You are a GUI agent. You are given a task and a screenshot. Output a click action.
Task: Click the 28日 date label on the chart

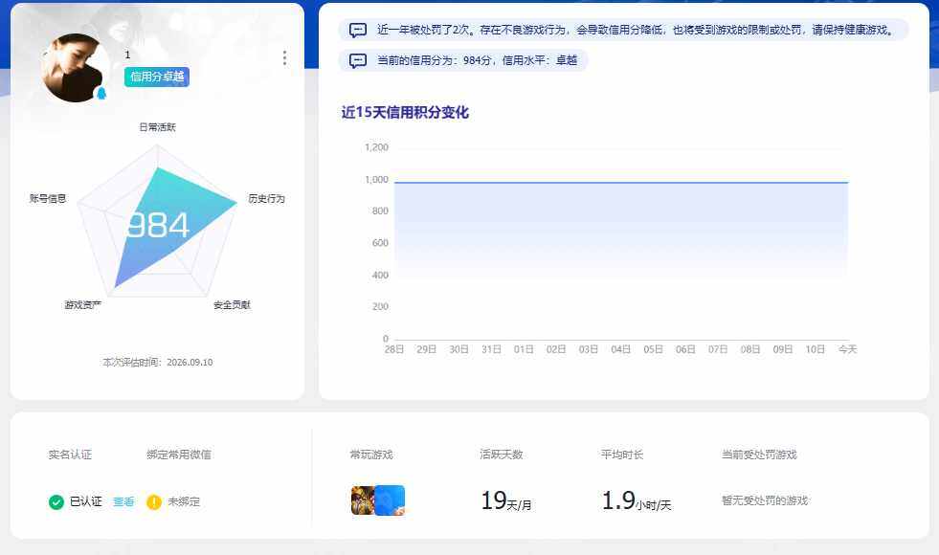[x=394, y=349]
